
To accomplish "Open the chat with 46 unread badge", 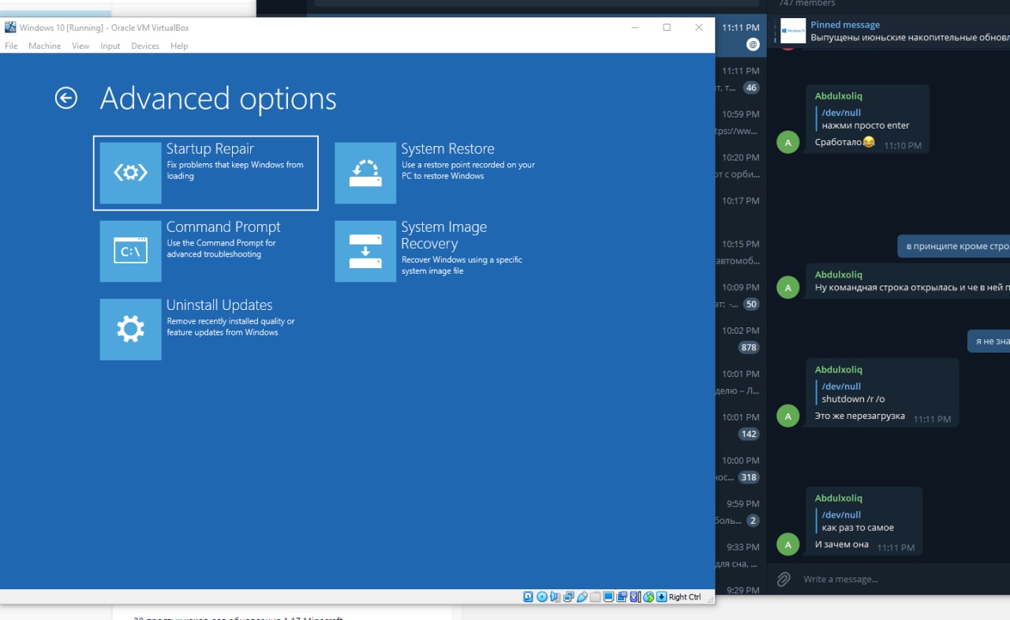I will [740, 79].
